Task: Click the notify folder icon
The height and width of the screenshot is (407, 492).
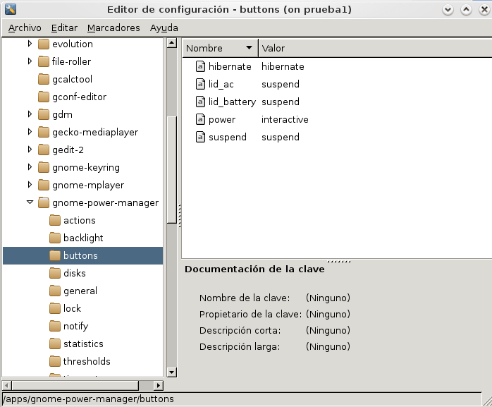Action: [x=55, y=326]
